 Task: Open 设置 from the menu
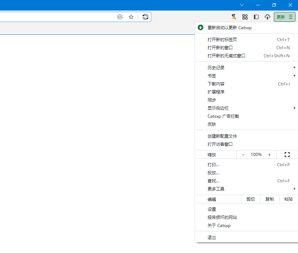pos(246,209)
